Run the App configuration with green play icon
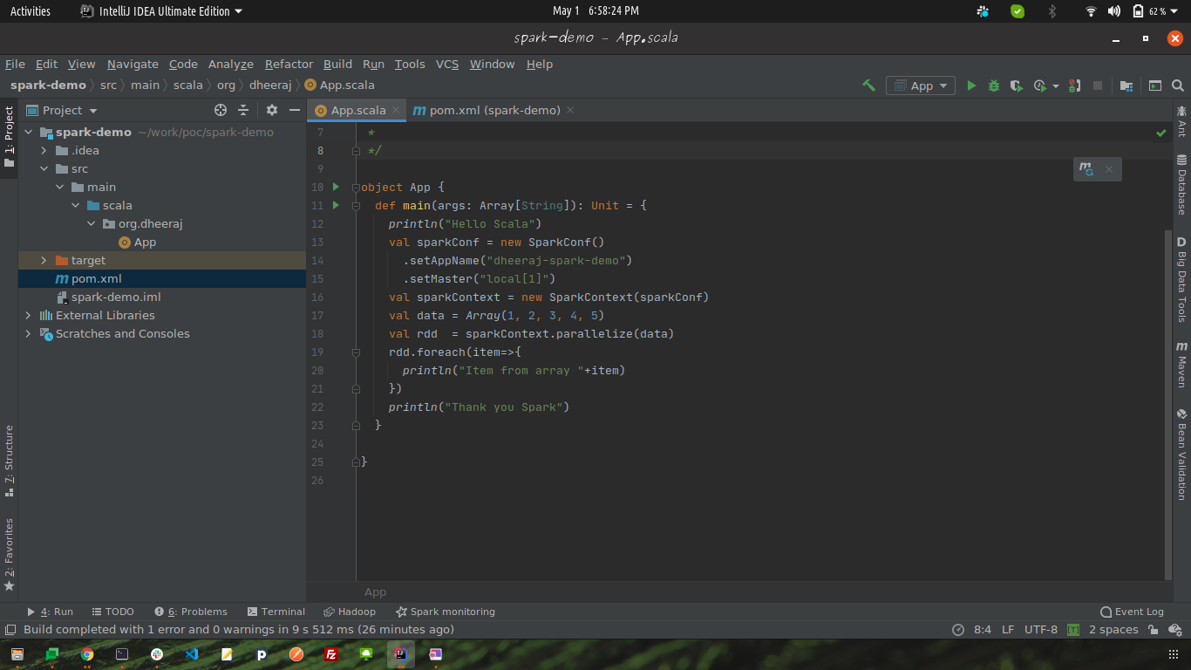This screenshot has width=1191, height=670. pyautogui.click(x=971, y=85)
